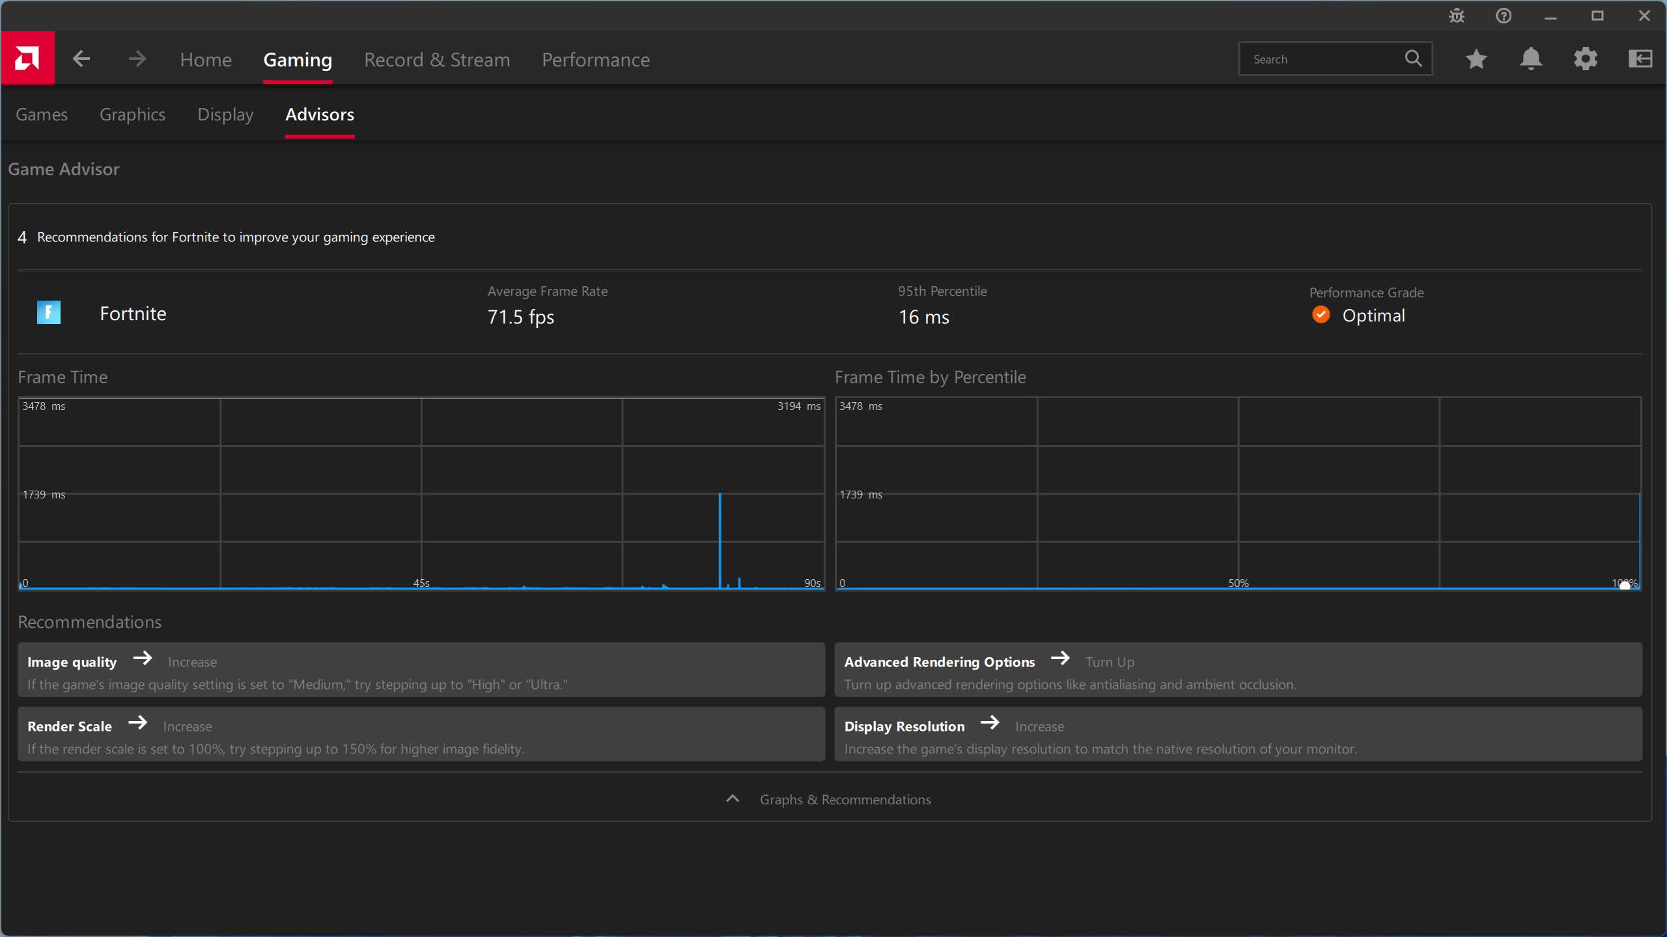Click the search magnifier icon
The height and width of the screenshot is (937, 1667).
[x=1412, y=59]
